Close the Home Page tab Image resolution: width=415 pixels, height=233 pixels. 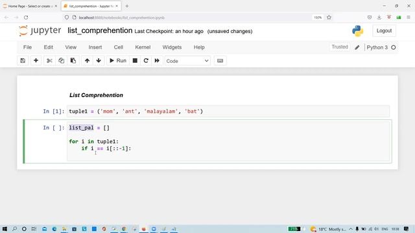click(56, 6)
